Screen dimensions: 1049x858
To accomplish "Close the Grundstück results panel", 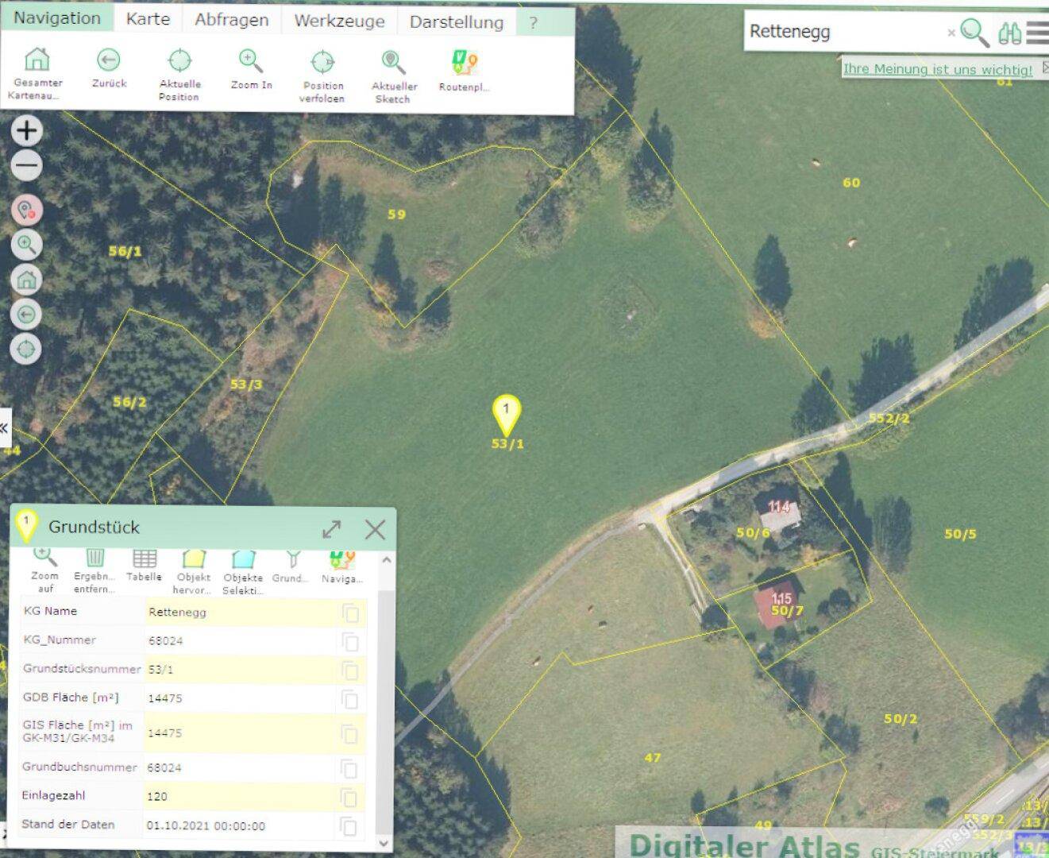I will (x=375, y=529).
